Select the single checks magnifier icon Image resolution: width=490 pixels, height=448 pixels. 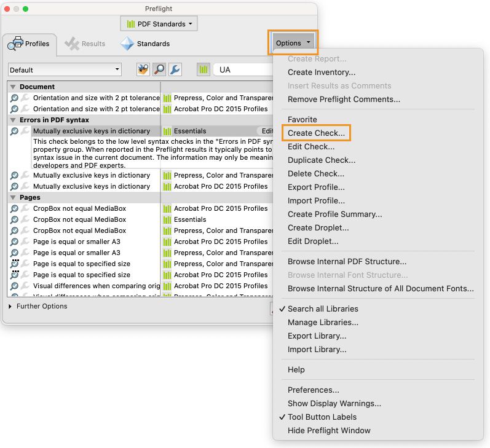(x=159, y=69)
